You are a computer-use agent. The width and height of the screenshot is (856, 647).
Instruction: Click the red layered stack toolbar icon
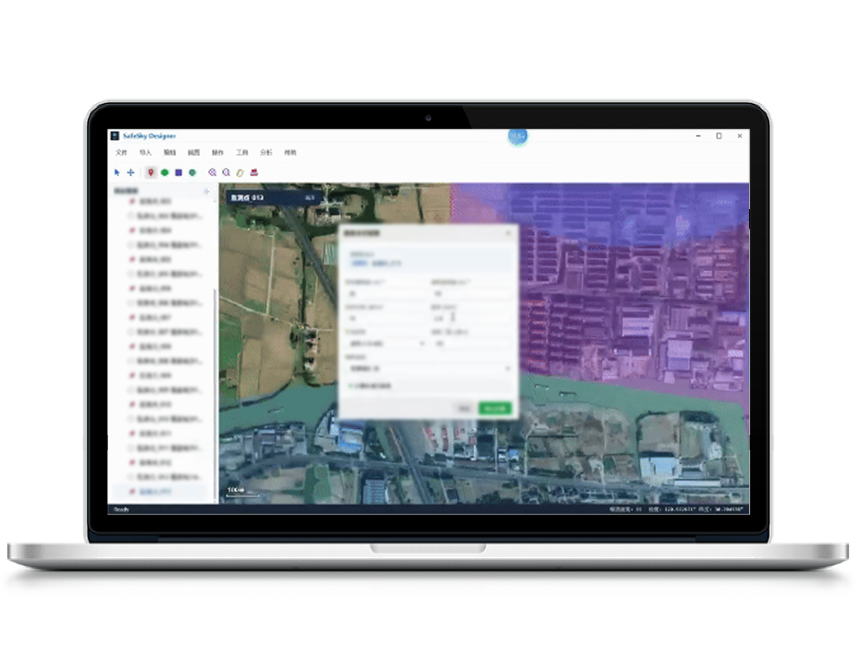coord(254,173)
